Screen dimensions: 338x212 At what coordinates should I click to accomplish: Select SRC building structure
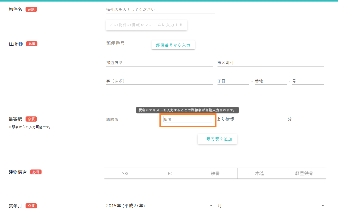click(x=126, y=173)
